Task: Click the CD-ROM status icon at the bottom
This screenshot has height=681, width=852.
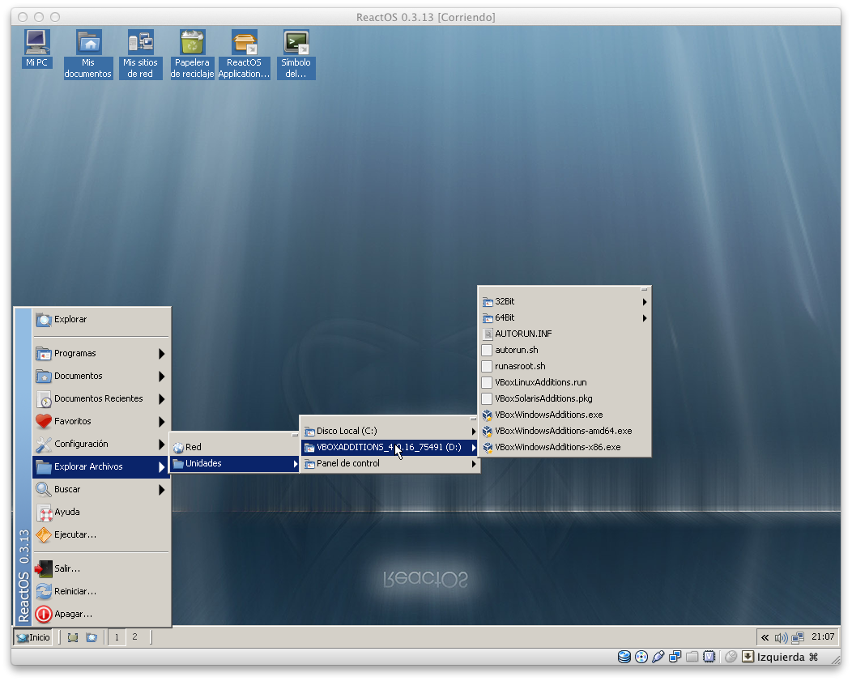Action: tap(641, 657)
